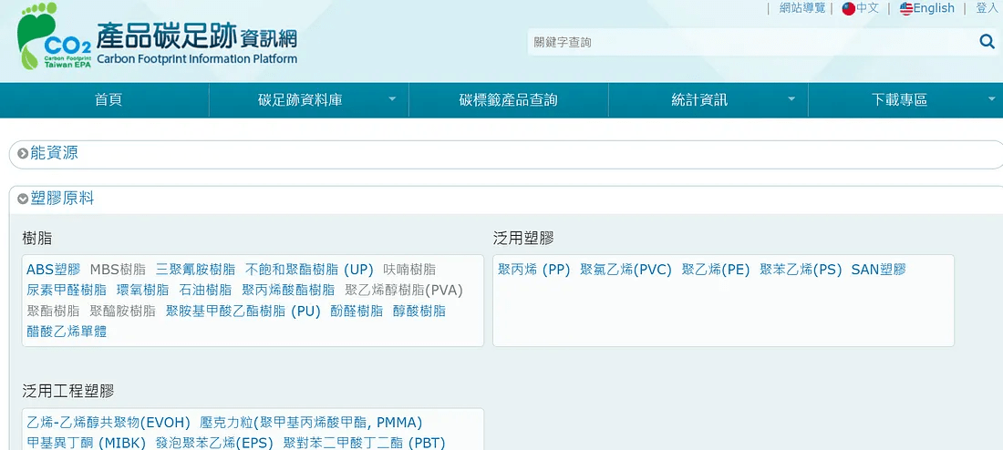Screen dimensions: 1003x450
Task: Open 聚丙烯酸酯樹脂 link
Action: click(x=288, y=291)
